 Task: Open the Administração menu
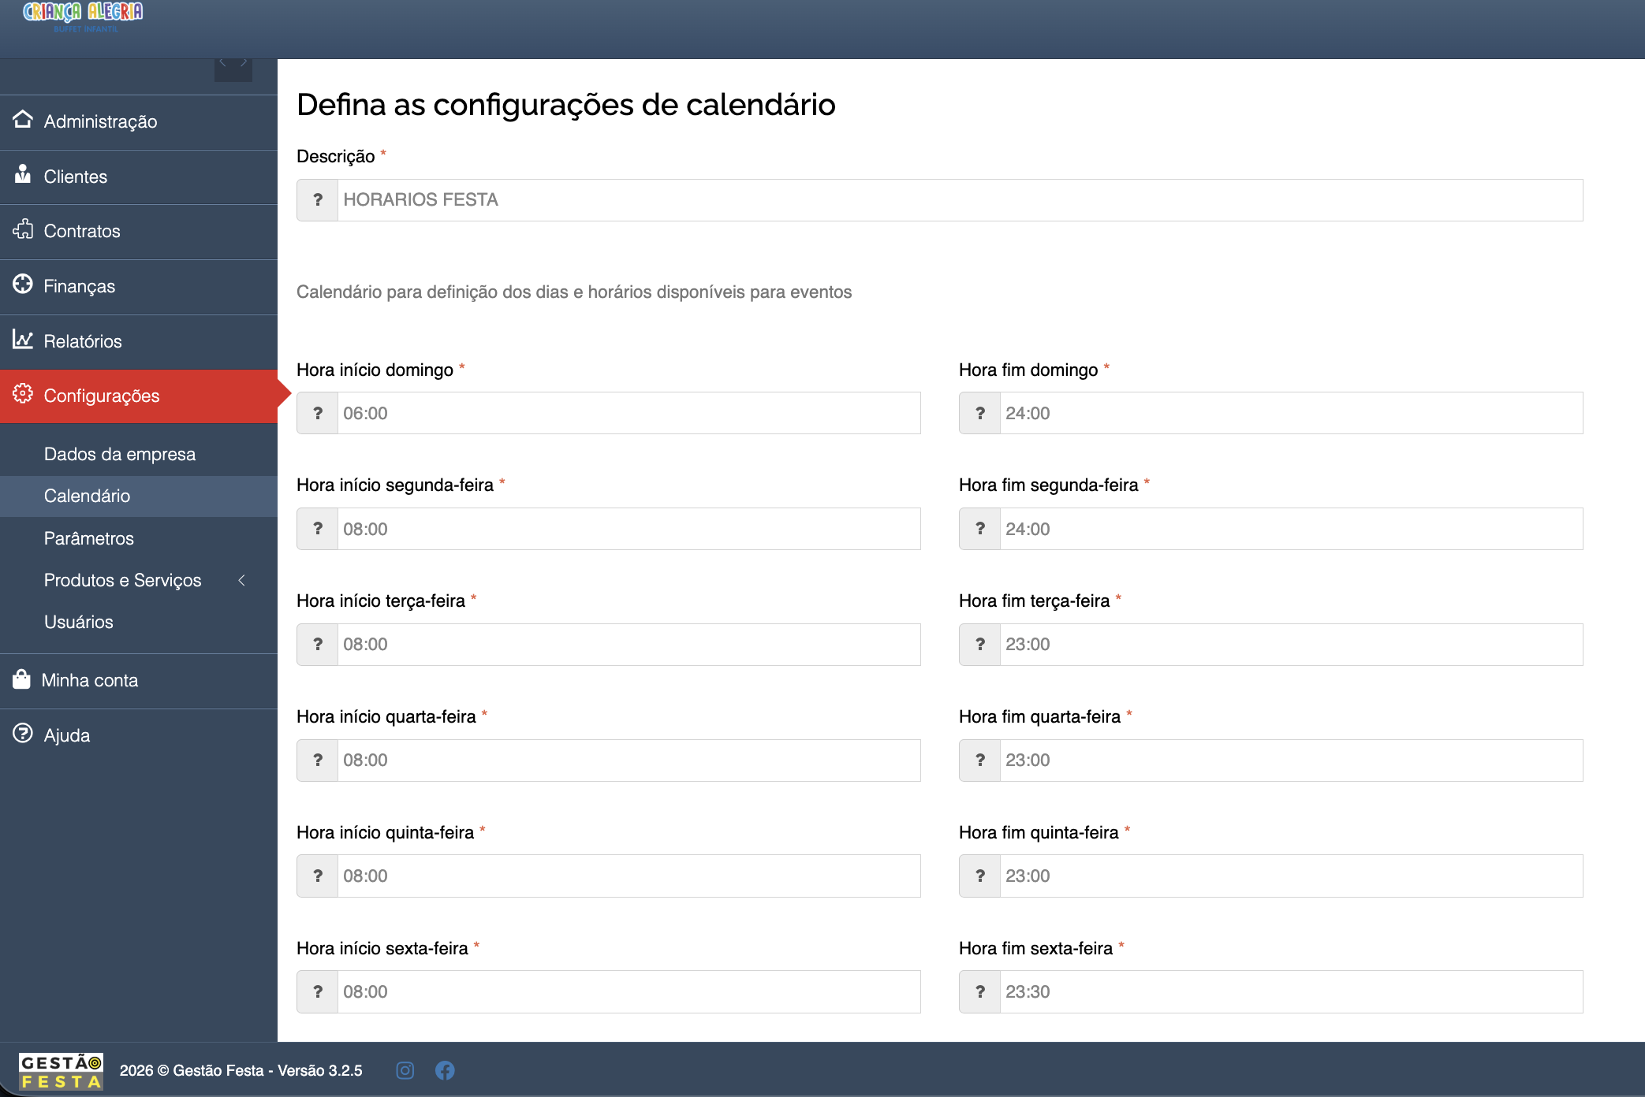(x=139, y=122)
